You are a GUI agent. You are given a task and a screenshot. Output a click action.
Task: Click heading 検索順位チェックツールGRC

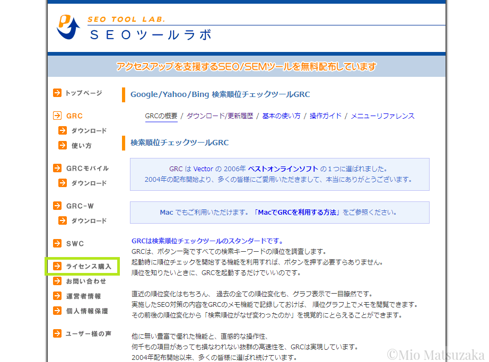pos(179,143)
